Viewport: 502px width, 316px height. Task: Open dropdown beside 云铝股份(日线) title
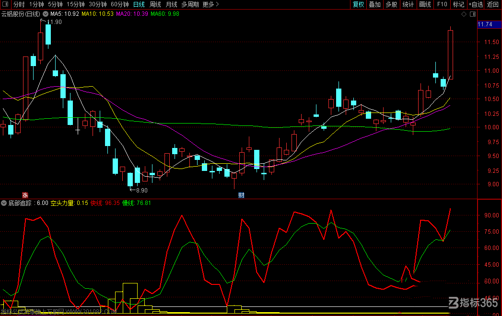click(x=46, y=14)
